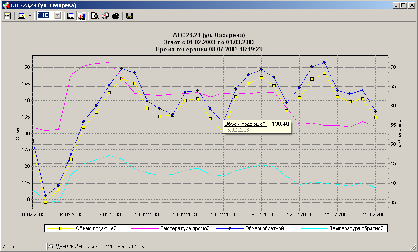Click the x-axis label 10.02.2003
The width and height of the screenshot is (418, 252).
click(x=147, y=214)
